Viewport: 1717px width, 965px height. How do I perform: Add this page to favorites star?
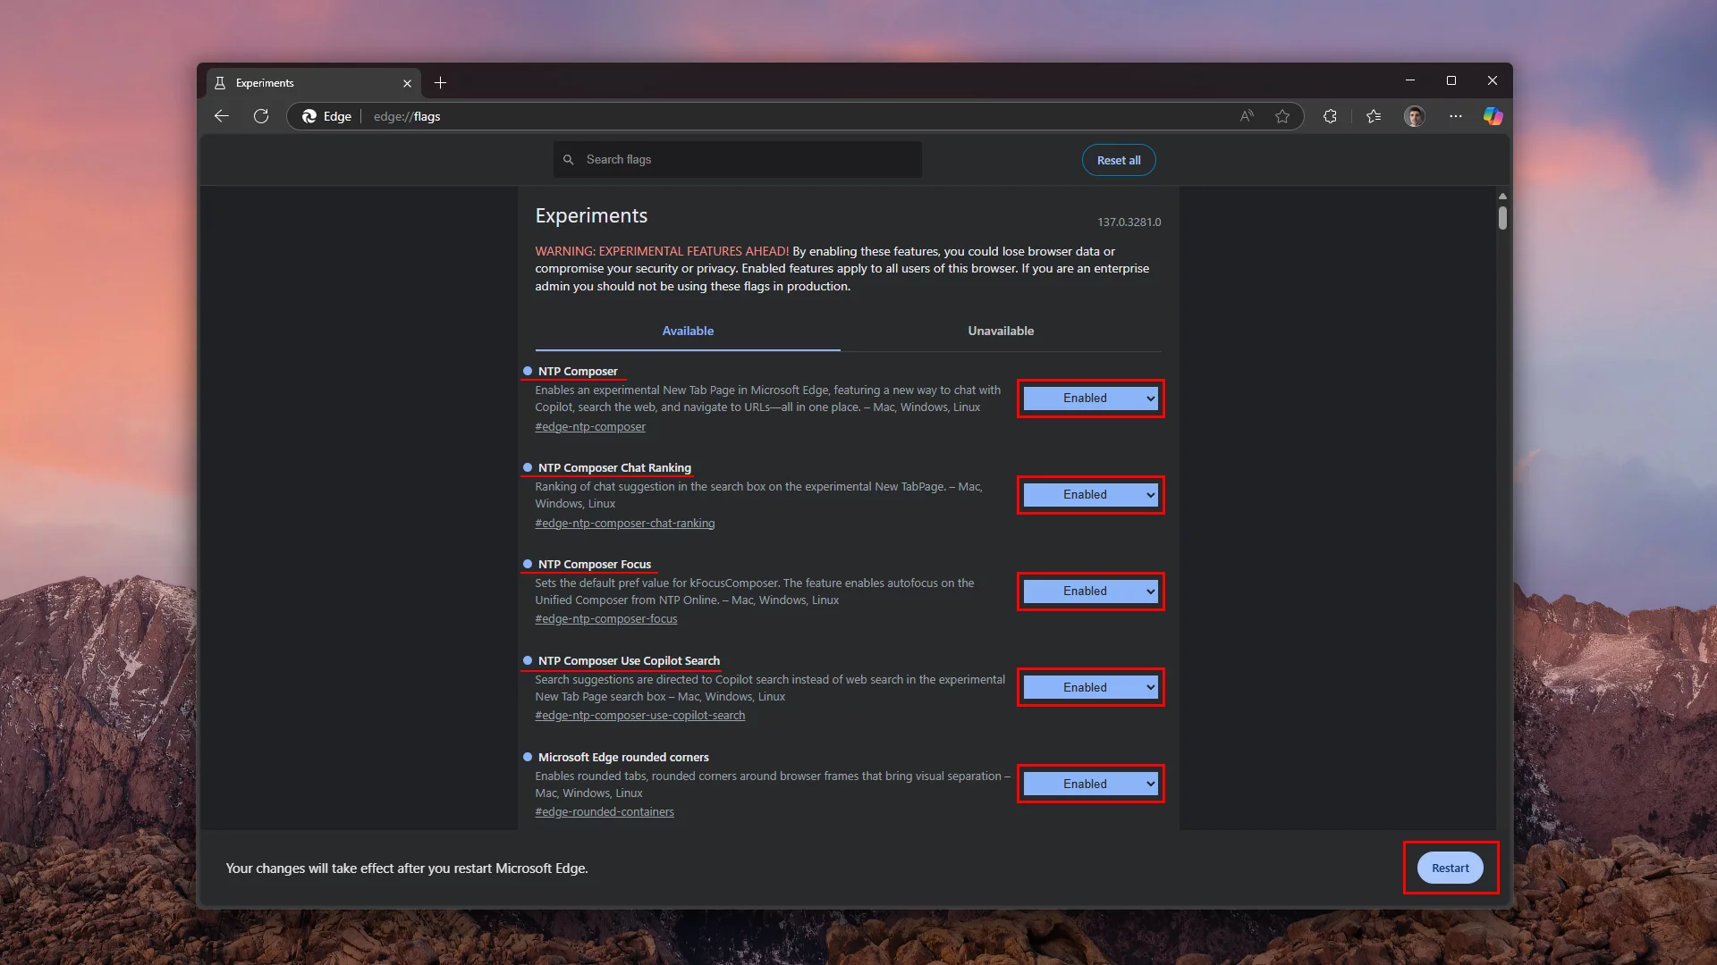pyautogui.click(x=1282, y=116)
